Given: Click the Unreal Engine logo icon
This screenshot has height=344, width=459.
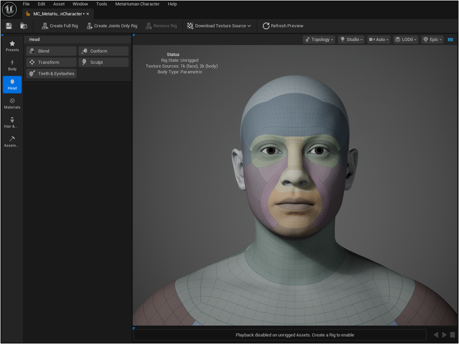Looking at the screenshot, I should click(9, 9).
